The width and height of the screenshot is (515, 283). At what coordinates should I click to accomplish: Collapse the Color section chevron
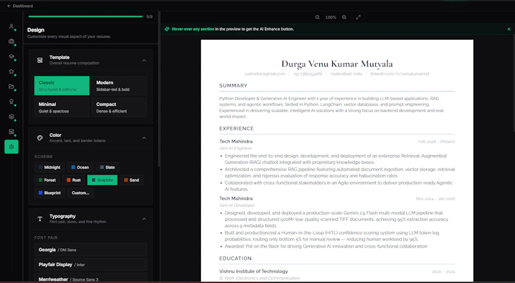pyautogui.click(x=144, y=138)
